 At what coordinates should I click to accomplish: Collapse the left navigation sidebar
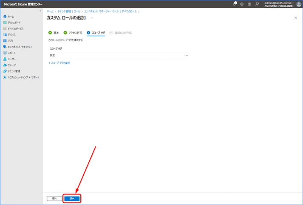coord(40,11)
